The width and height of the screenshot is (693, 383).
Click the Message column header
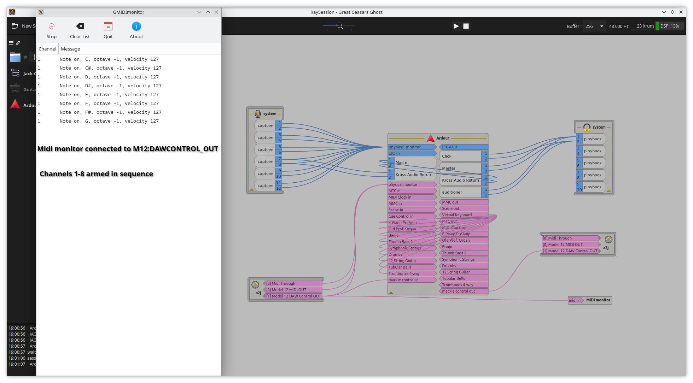coord(70,49)
